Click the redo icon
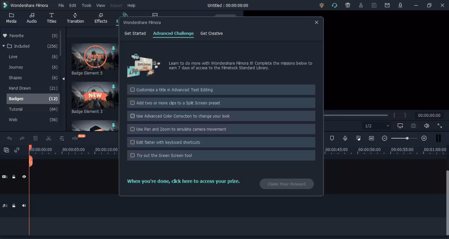Viewport: 449px width, 239px height. pos(22,138)
